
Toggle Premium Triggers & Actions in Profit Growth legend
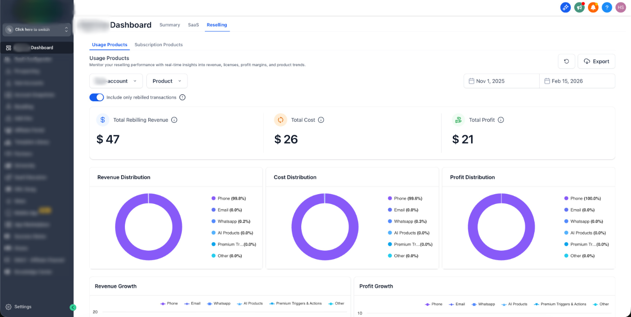[x=560, y=304]
